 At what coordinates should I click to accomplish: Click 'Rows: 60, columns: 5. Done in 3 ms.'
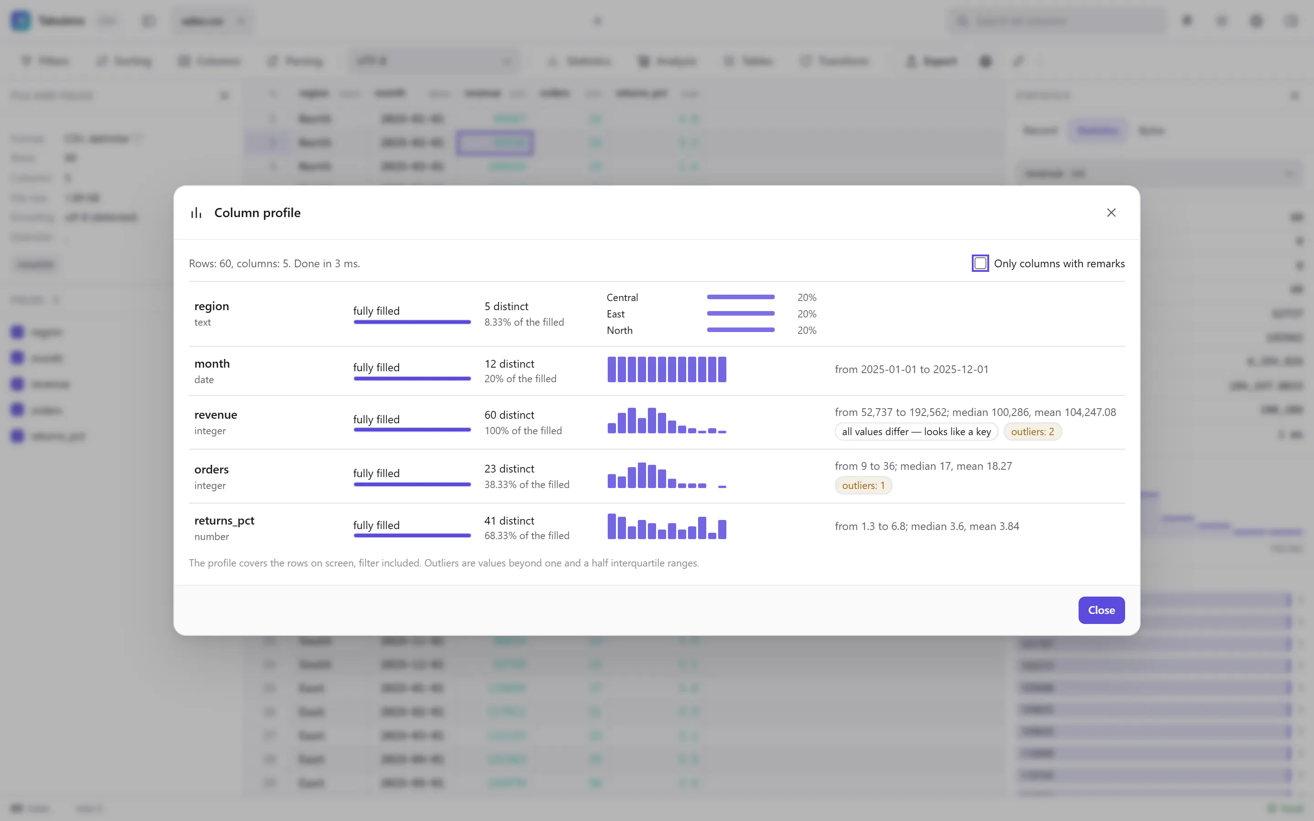274,263
